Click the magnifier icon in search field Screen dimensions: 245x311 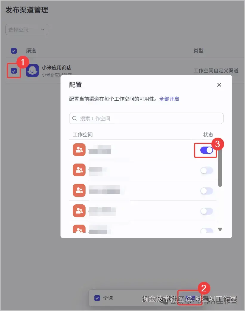pos(75,118)
